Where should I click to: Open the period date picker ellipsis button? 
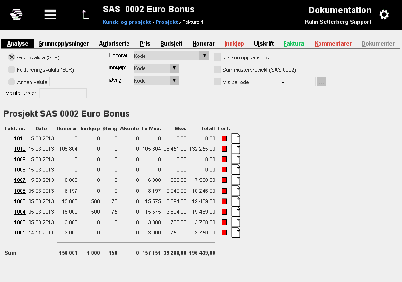click(322, 82)
